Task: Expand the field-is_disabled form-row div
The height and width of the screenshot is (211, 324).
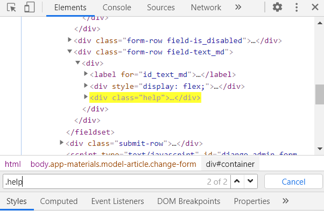Action: coord(69,39)
